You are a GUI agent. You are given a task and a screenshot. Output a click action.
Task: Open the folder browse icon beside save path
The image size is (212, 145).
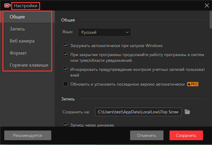187,112
